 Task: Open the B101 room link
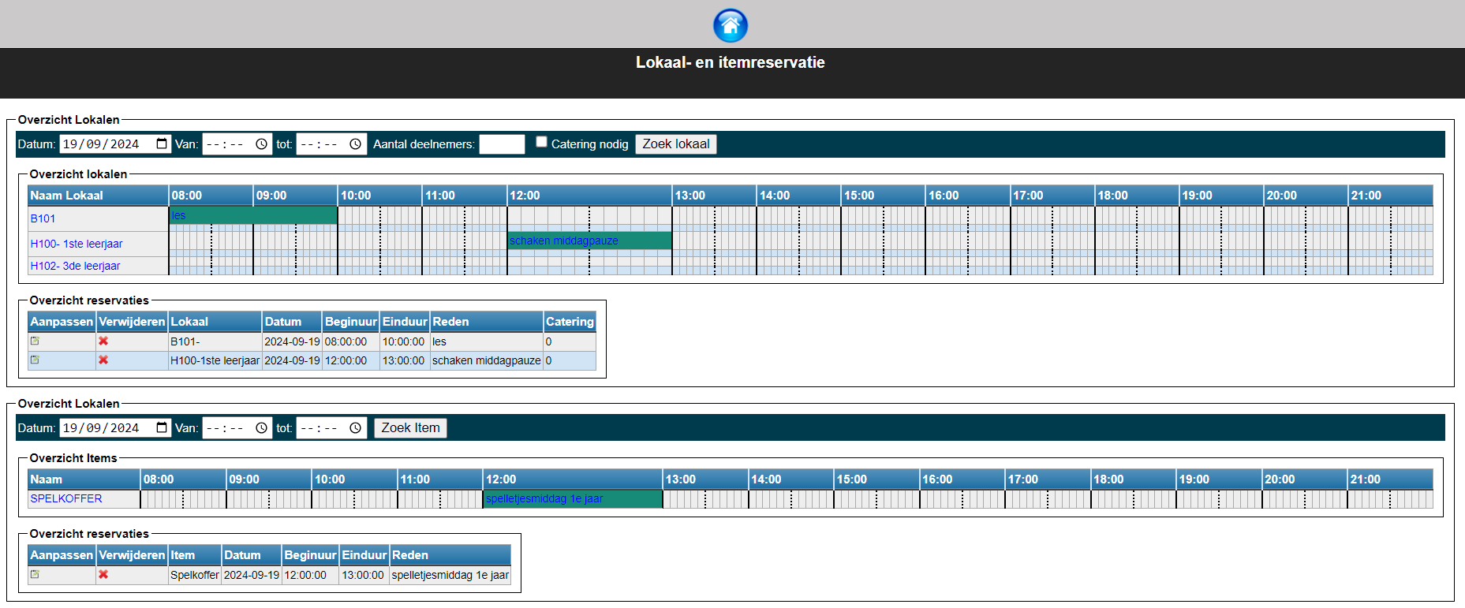pos(43,218)
